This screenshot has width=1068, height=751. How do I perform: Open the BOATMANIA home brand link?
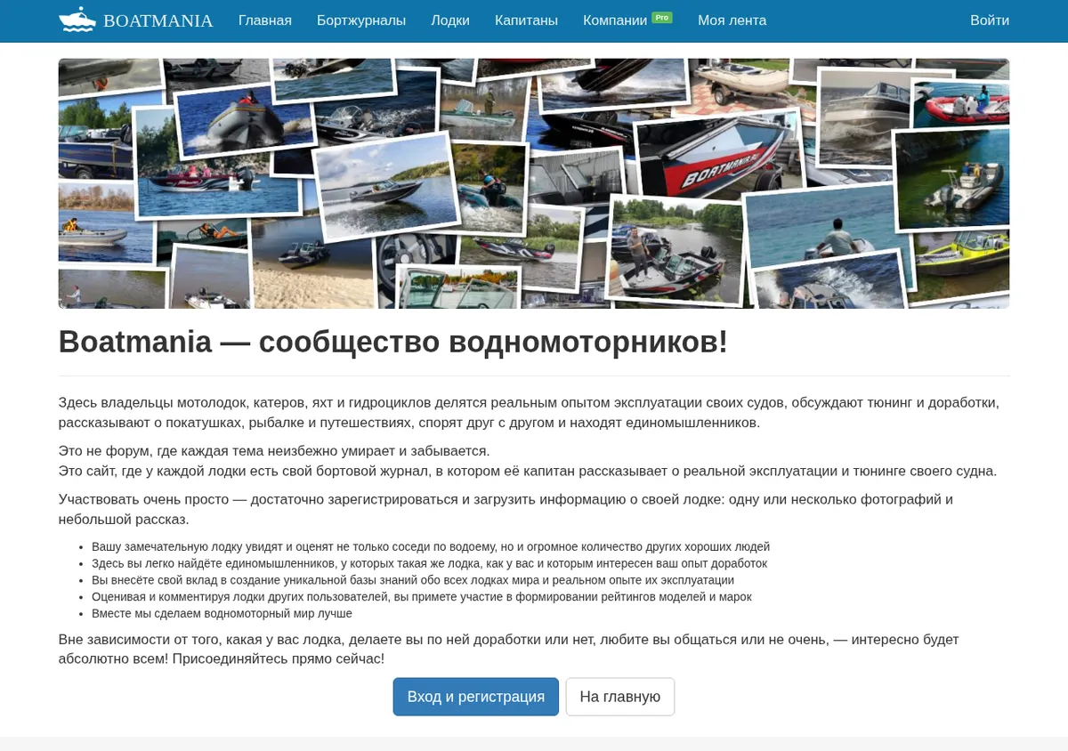[136, 20]
